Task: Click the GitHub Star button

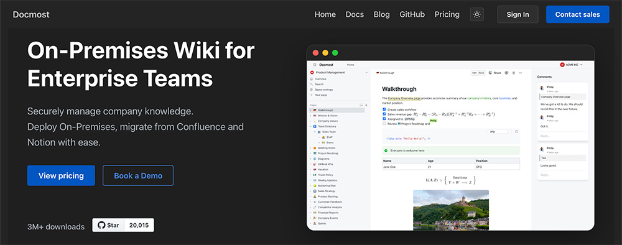Action: click(109, 225)
